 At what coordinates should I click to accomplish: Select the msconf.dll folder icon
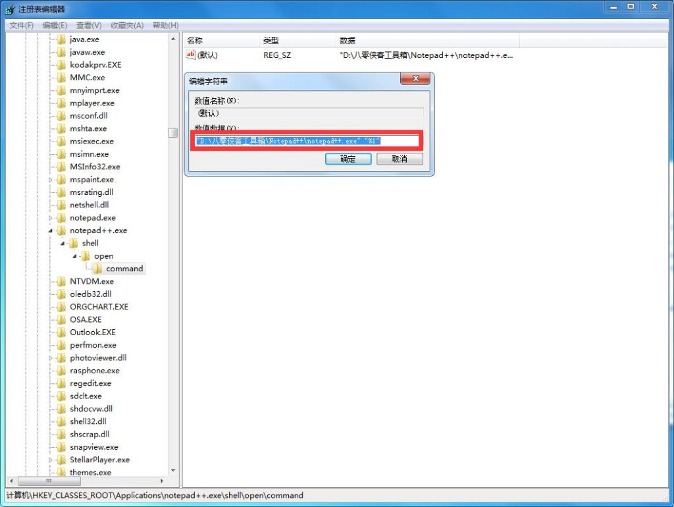click(x=61, y=116)
